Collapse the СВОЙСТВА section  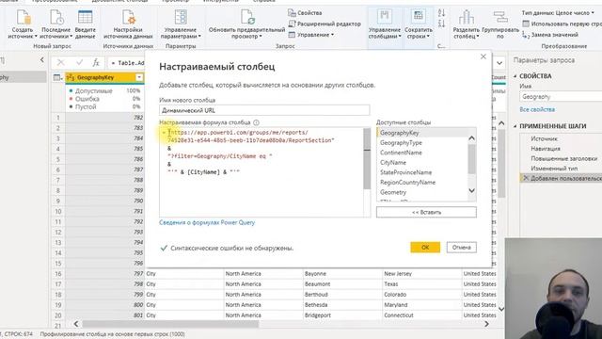coord(515,76)
